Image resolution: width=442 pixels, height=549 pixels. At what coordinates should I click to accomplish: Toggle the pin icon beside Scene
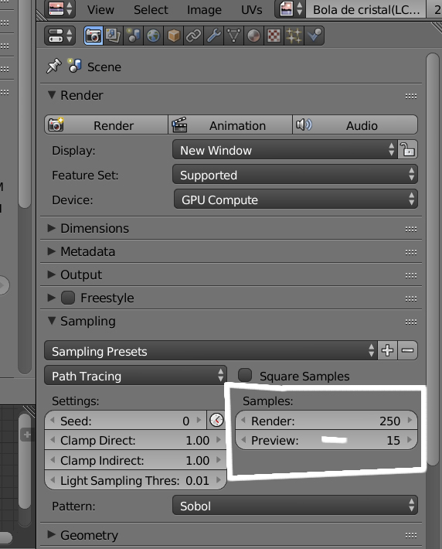[x=53, y=66]
